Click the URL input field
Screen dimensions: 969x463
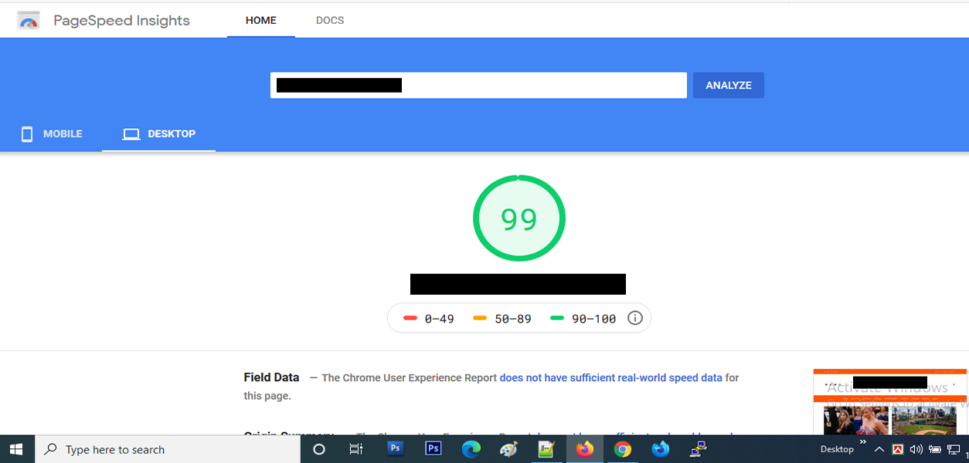[x=478, y=85]
